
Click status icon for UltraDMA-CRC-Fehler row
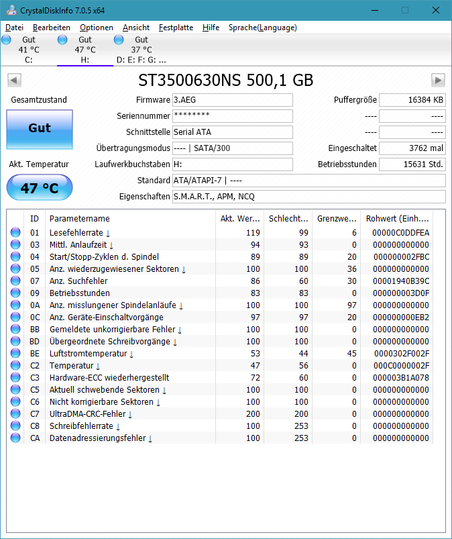(15, 413)
